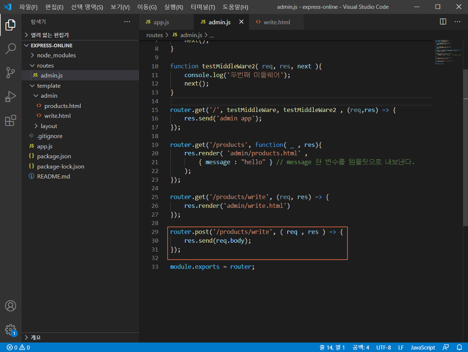Viewport: 468px width, 352px height.
Task: Collapse the template folder
Action: tap(81, 86)
